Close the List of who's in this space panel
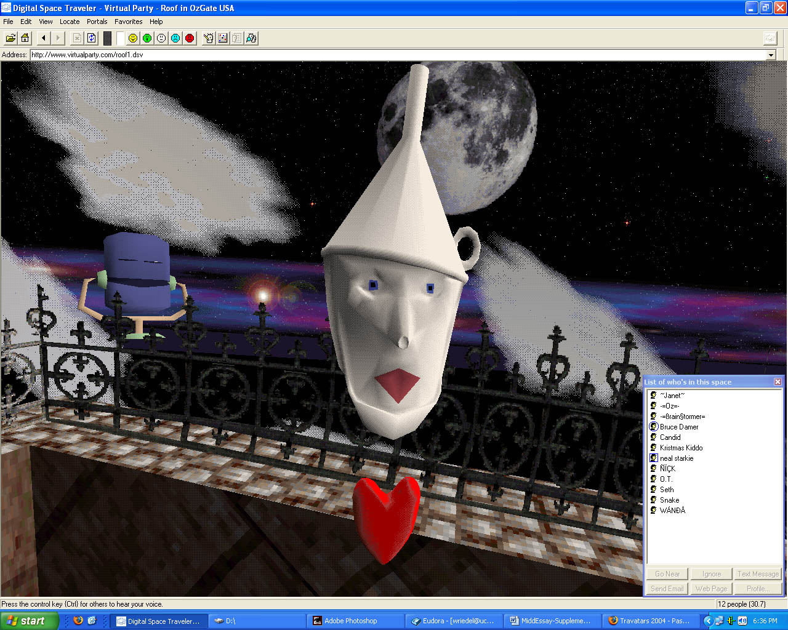The height and width of the screenshot is (630, 788). (x=778, y=382)
